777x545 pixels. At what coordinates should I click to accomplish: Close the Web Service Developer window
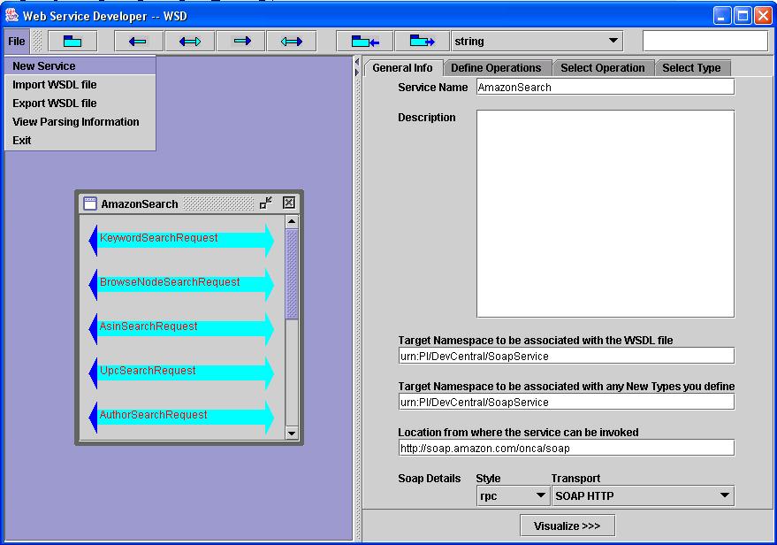(763, 16)
